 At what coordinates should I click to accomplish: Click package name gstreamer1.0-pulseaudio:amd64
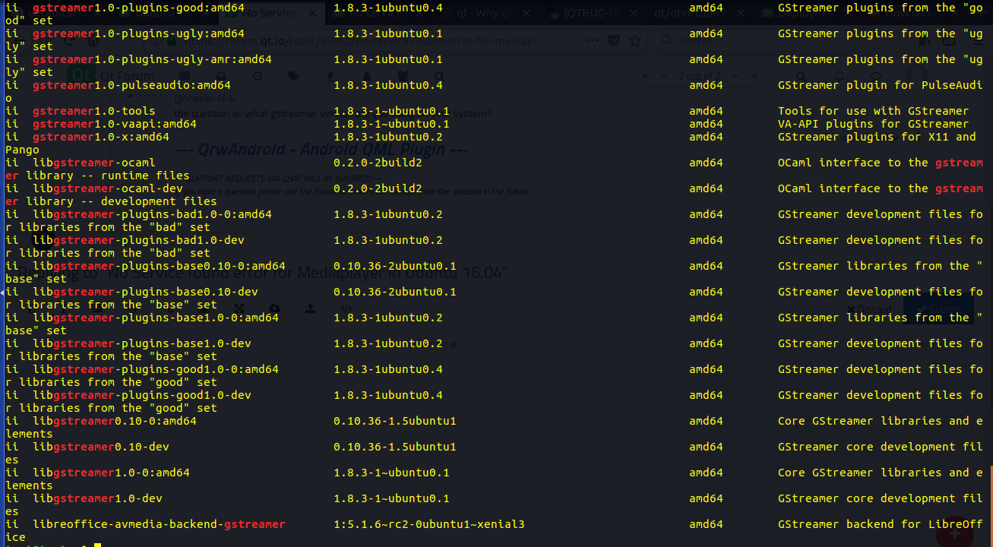pos(132,85)
